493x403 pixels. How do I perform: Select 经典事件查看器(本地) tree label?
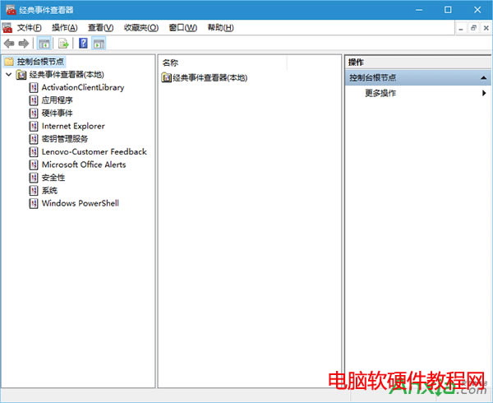pos(67,75)
